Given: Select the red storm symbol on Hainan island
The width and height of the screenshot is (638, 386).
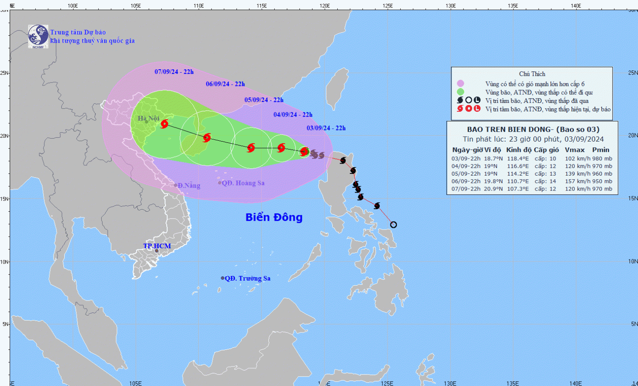Looking at the screenshot, I should pyautogui.click(x=207, y=137).
